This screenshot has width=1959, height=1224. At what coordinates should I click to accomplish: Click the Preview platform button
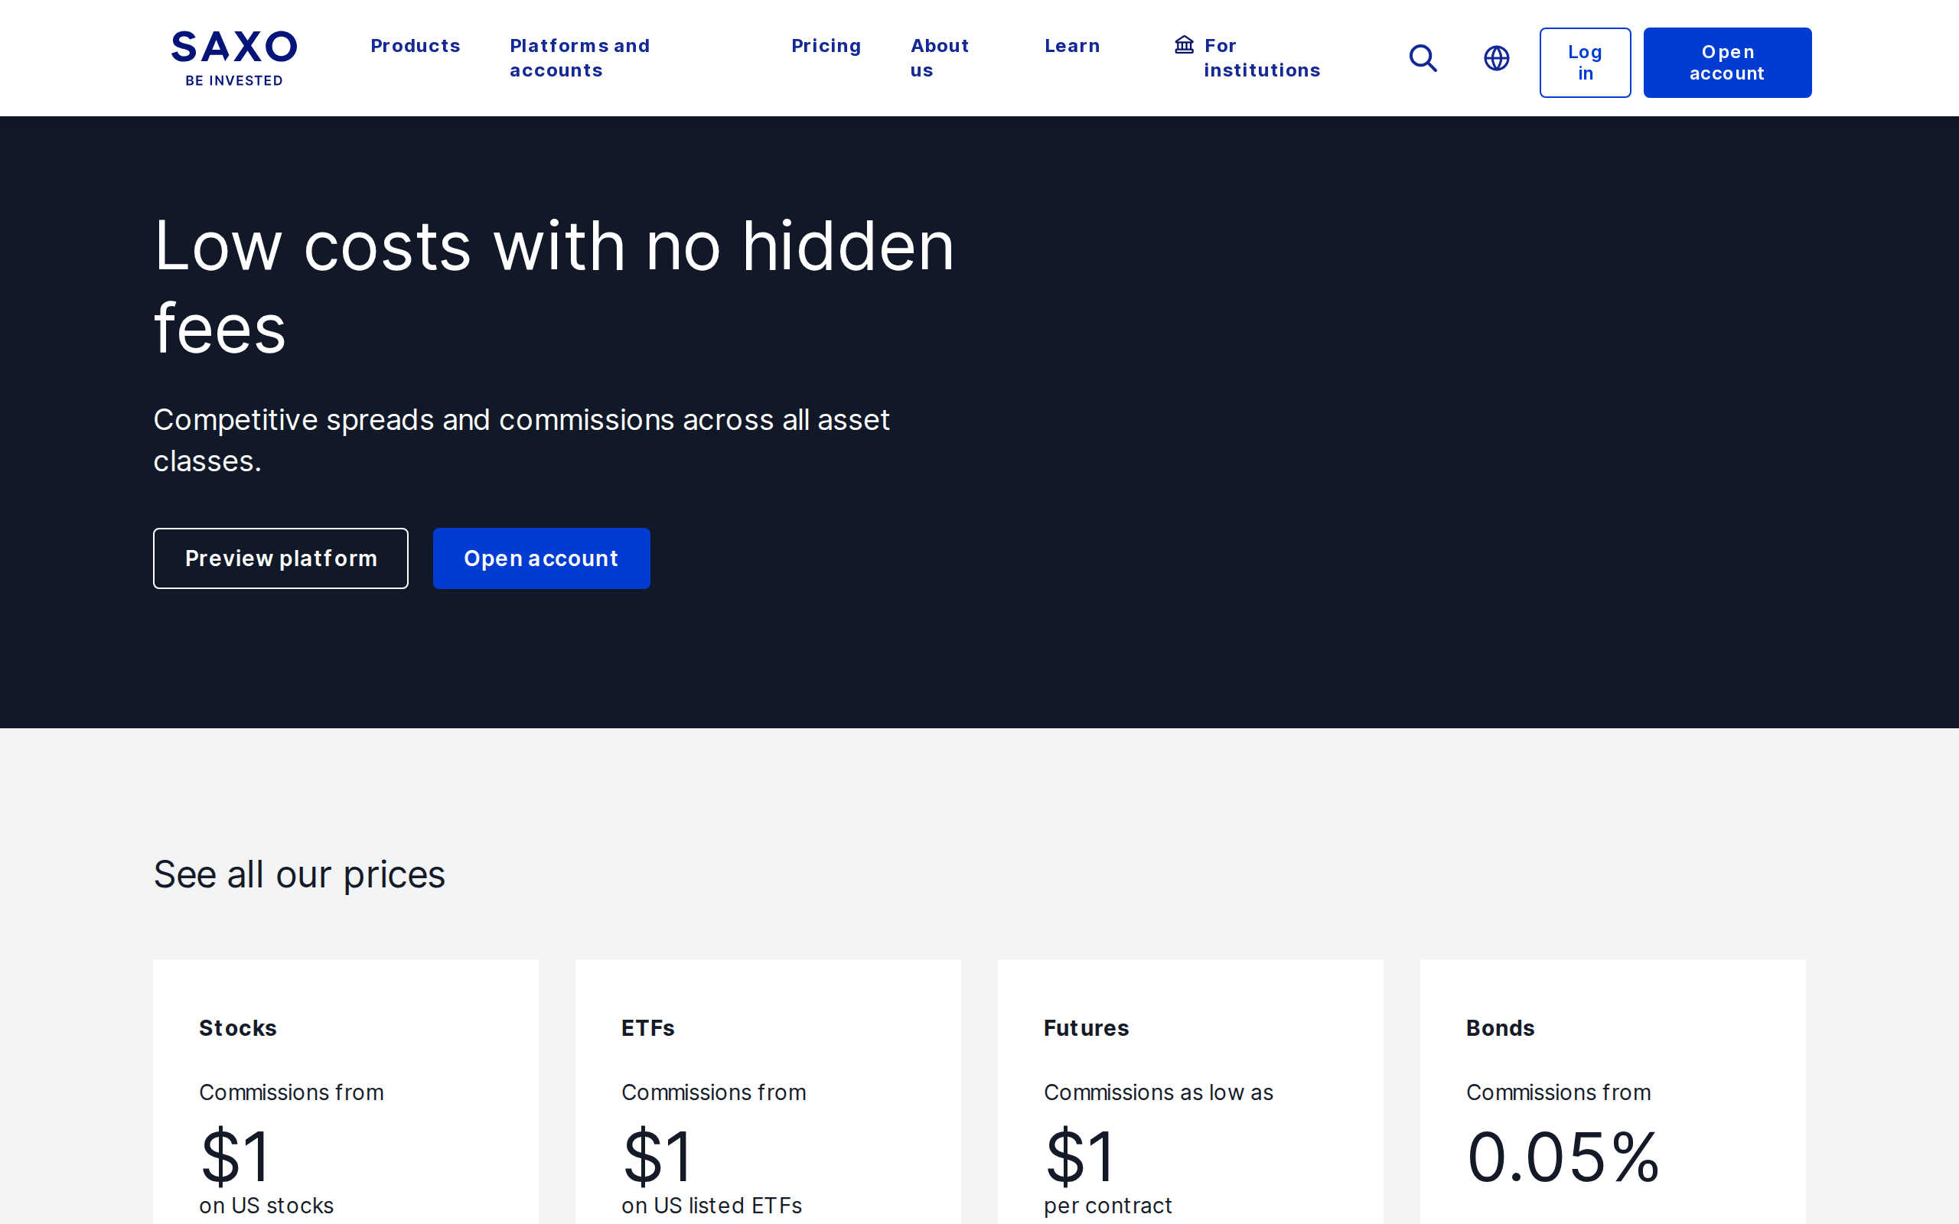(281, 558)
